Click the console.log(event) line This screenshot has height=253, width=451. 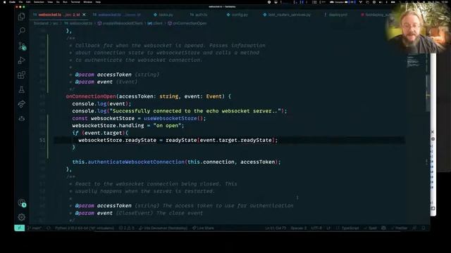pyautogui.click(x=101, y=103)
